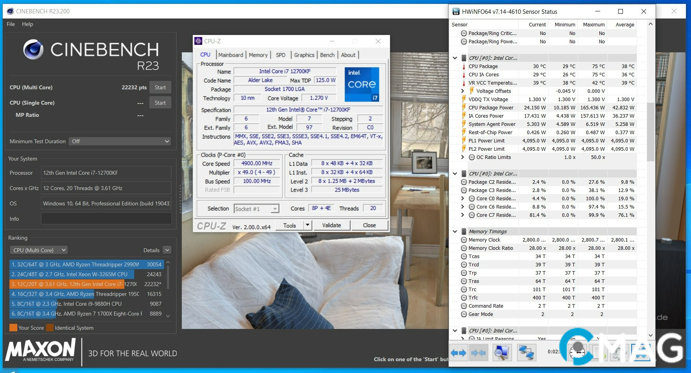Click the networked computers icon in HWiNFO
This screenshot has width=691, height=373.
pos(526,353)
